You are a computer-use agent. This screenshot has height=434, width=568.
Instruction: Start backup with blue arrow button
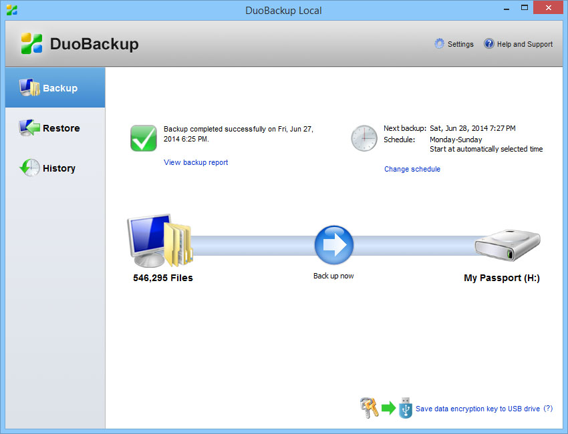[x=333, y=245]
